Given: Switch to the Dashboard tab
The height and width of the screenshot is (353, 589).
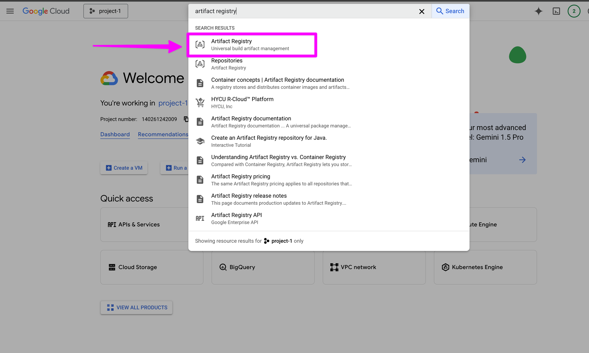Looking at the screenshot, I should click(x=115, y=134).
